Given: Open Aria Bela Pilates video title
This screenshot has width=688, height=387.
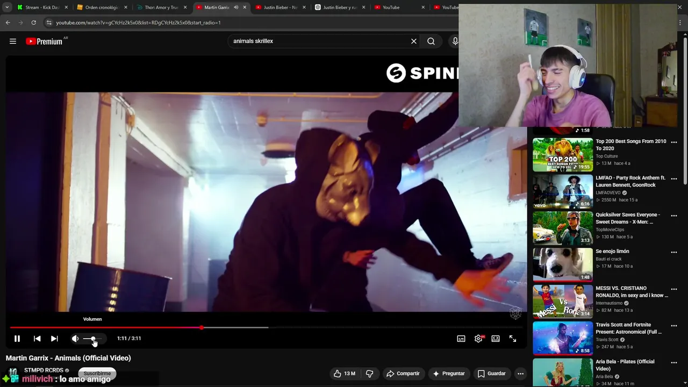Looking at the screenshot, I should 625,365.
